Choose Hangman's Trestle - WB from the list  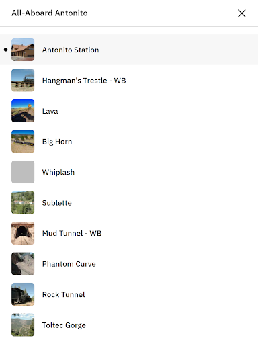coord(84,81)
